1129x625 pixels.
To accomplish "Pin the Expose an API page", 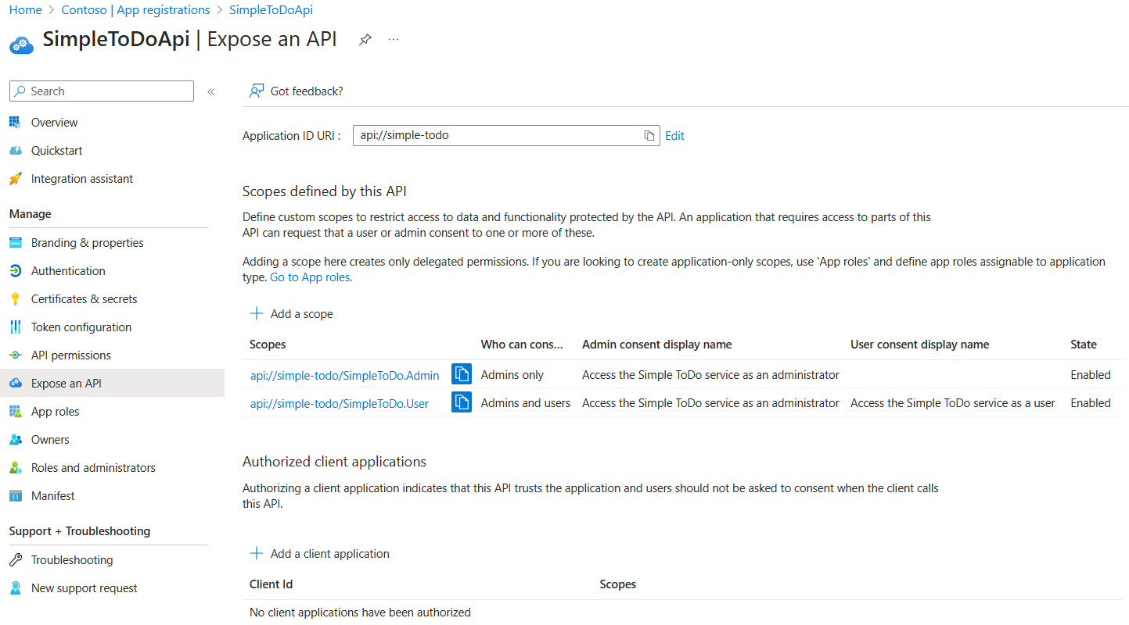I will tap(365, 39).
